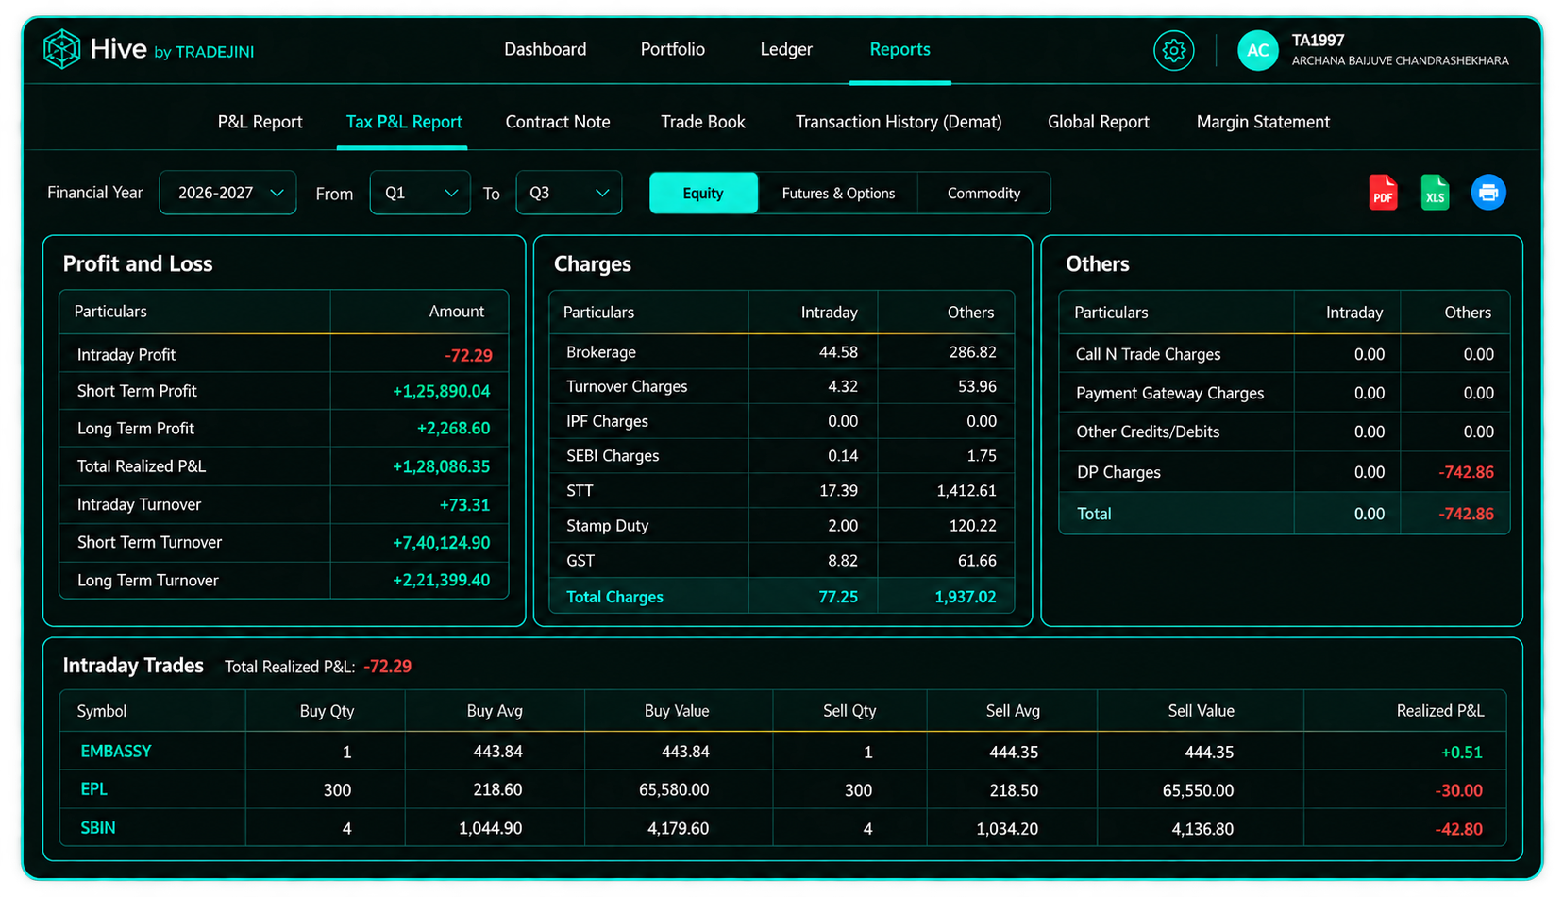This screenshot has width=1563, height=897.
Task: Click the Hive hexagon logo icon
Action: coord(61,49)
